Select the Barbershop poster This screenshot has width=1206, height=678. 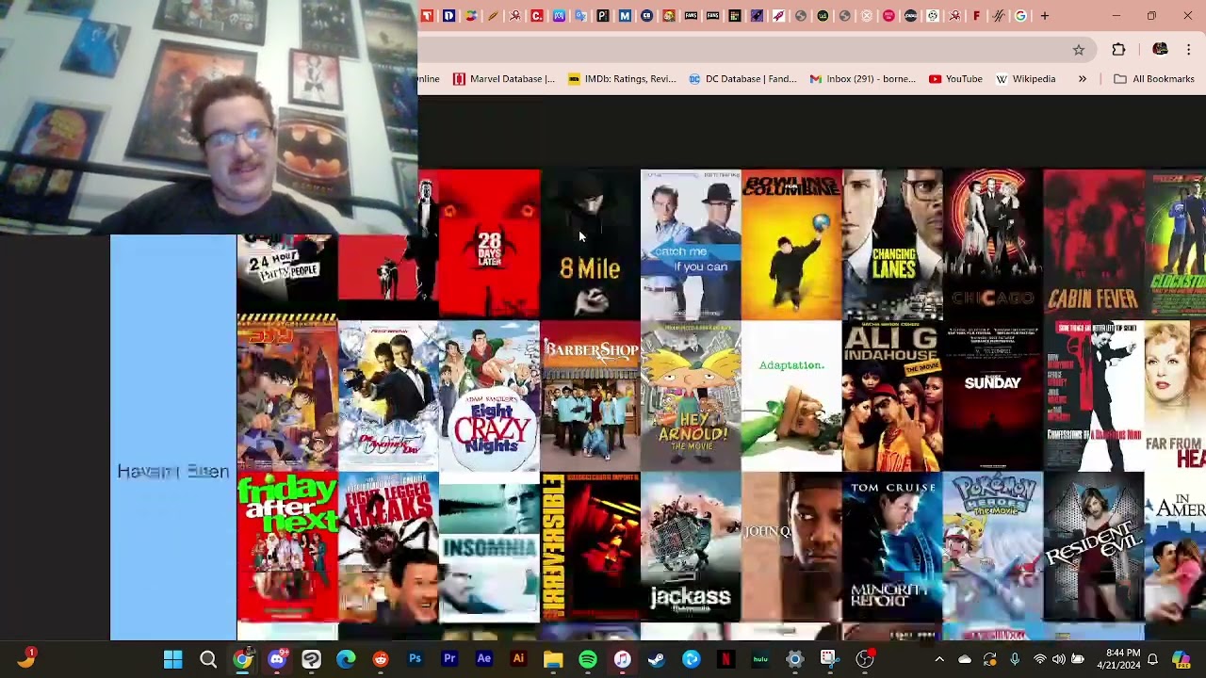tap(591, 395)
